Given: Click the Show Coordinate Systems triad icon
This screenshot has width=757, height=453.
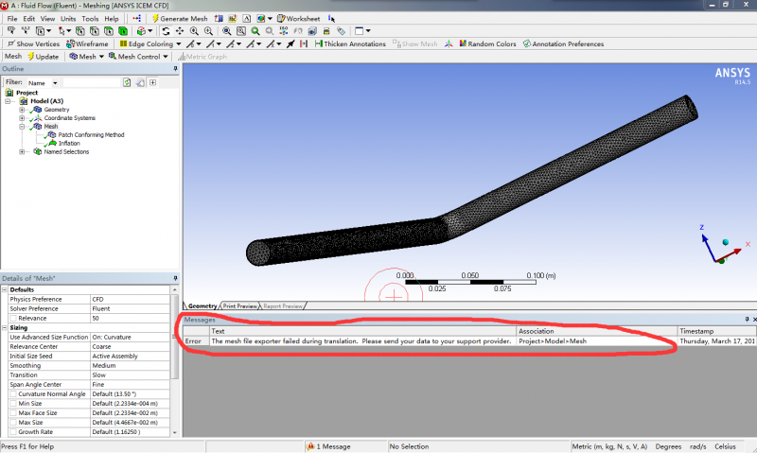Looking at the screenshot, I should click(x=449, y=44).
